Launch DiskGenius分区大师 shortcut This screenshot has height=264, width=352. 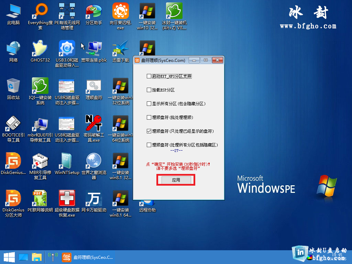coord(13,203)
